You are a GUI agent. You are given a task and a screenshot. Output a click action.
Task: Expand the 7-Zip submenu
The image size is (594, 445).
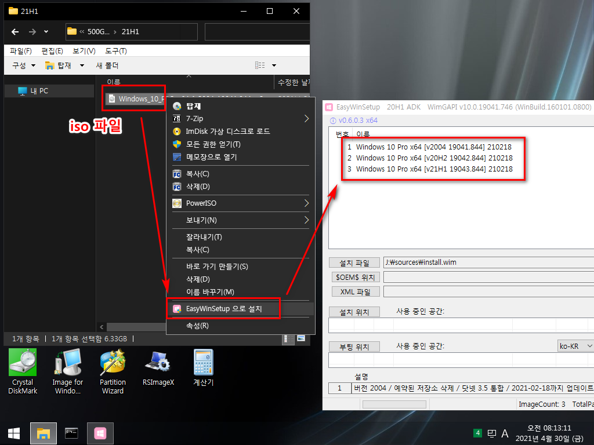click(241, 119)
